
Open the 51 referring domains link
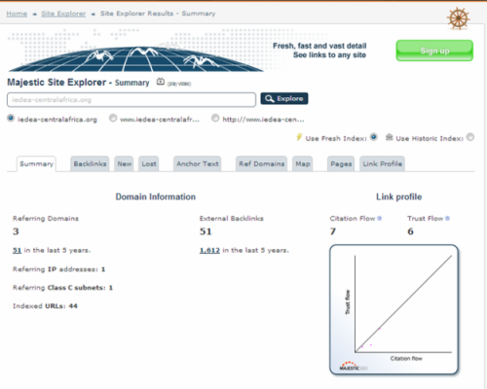click(17, 250)
